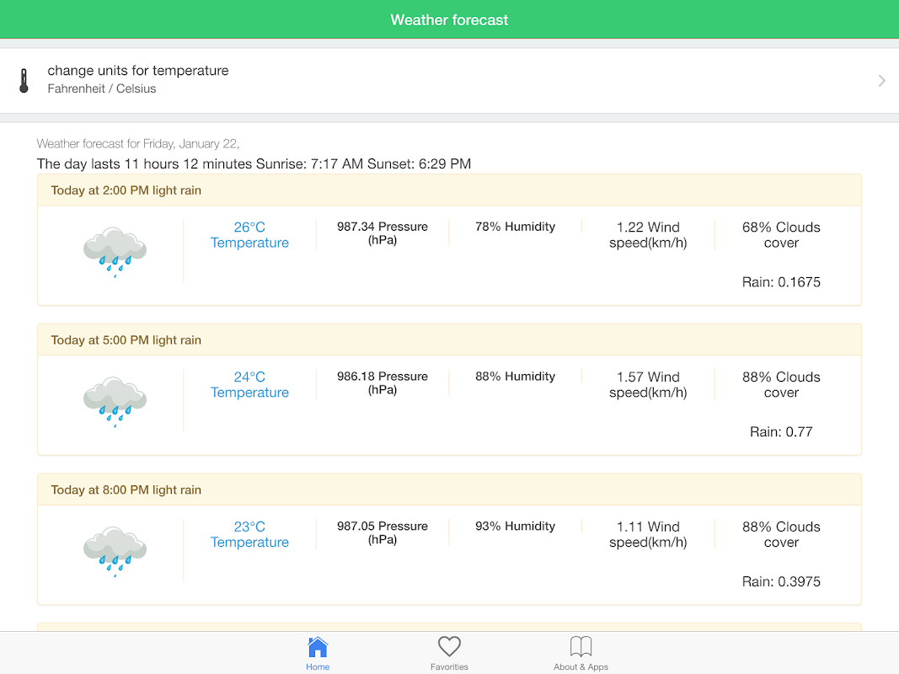Click the 24°C Temperature link

coord(249,385)
